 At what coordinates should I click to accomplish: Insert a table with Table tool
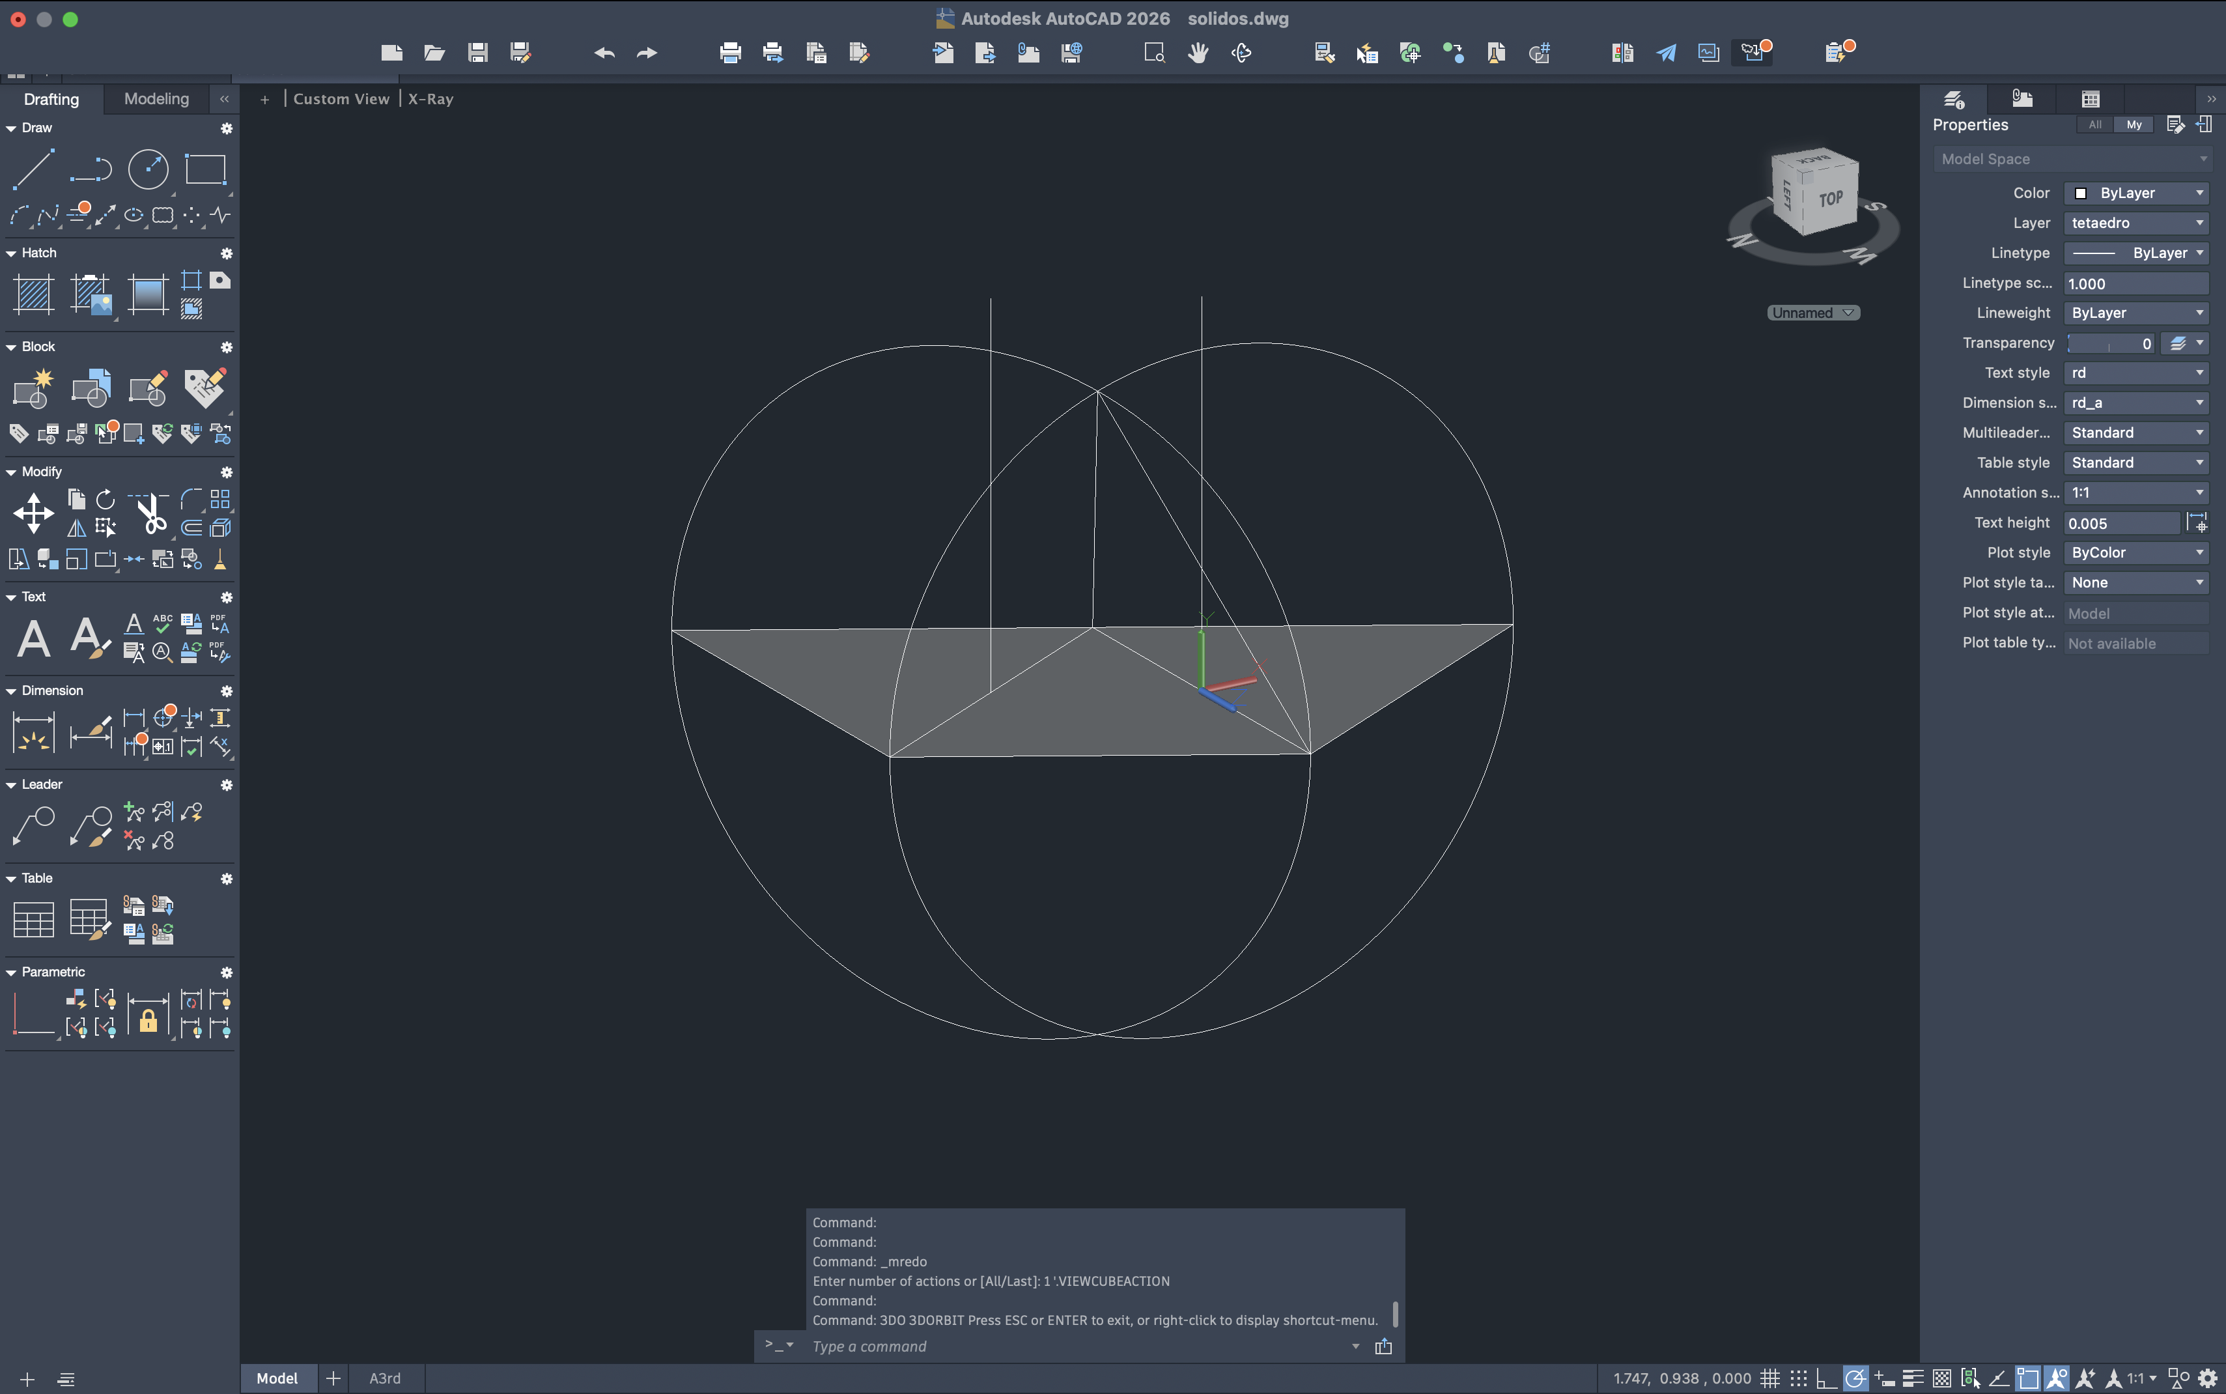[x=33, y=919]
